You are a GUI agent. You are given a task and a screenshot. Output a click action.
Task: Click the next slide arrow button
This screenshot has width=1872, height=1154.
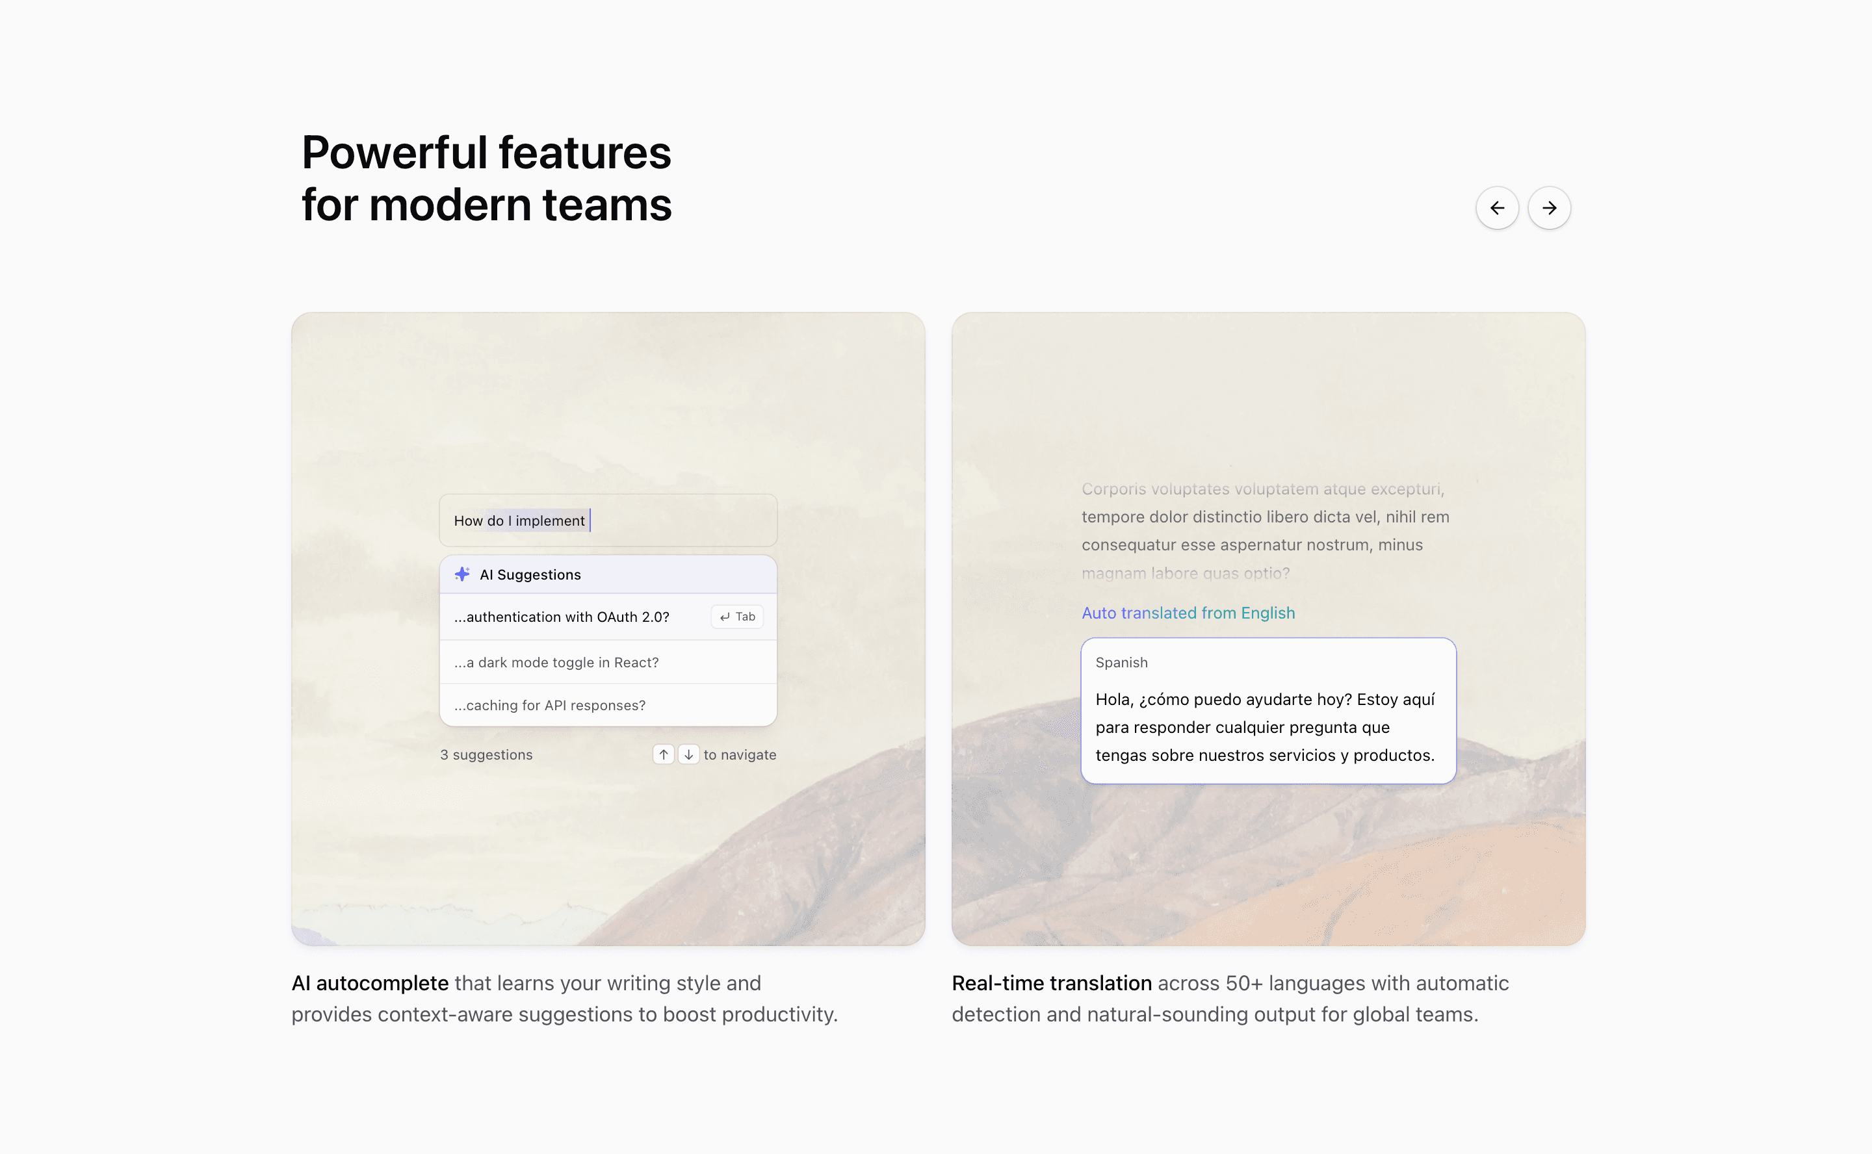point(1549,207)
